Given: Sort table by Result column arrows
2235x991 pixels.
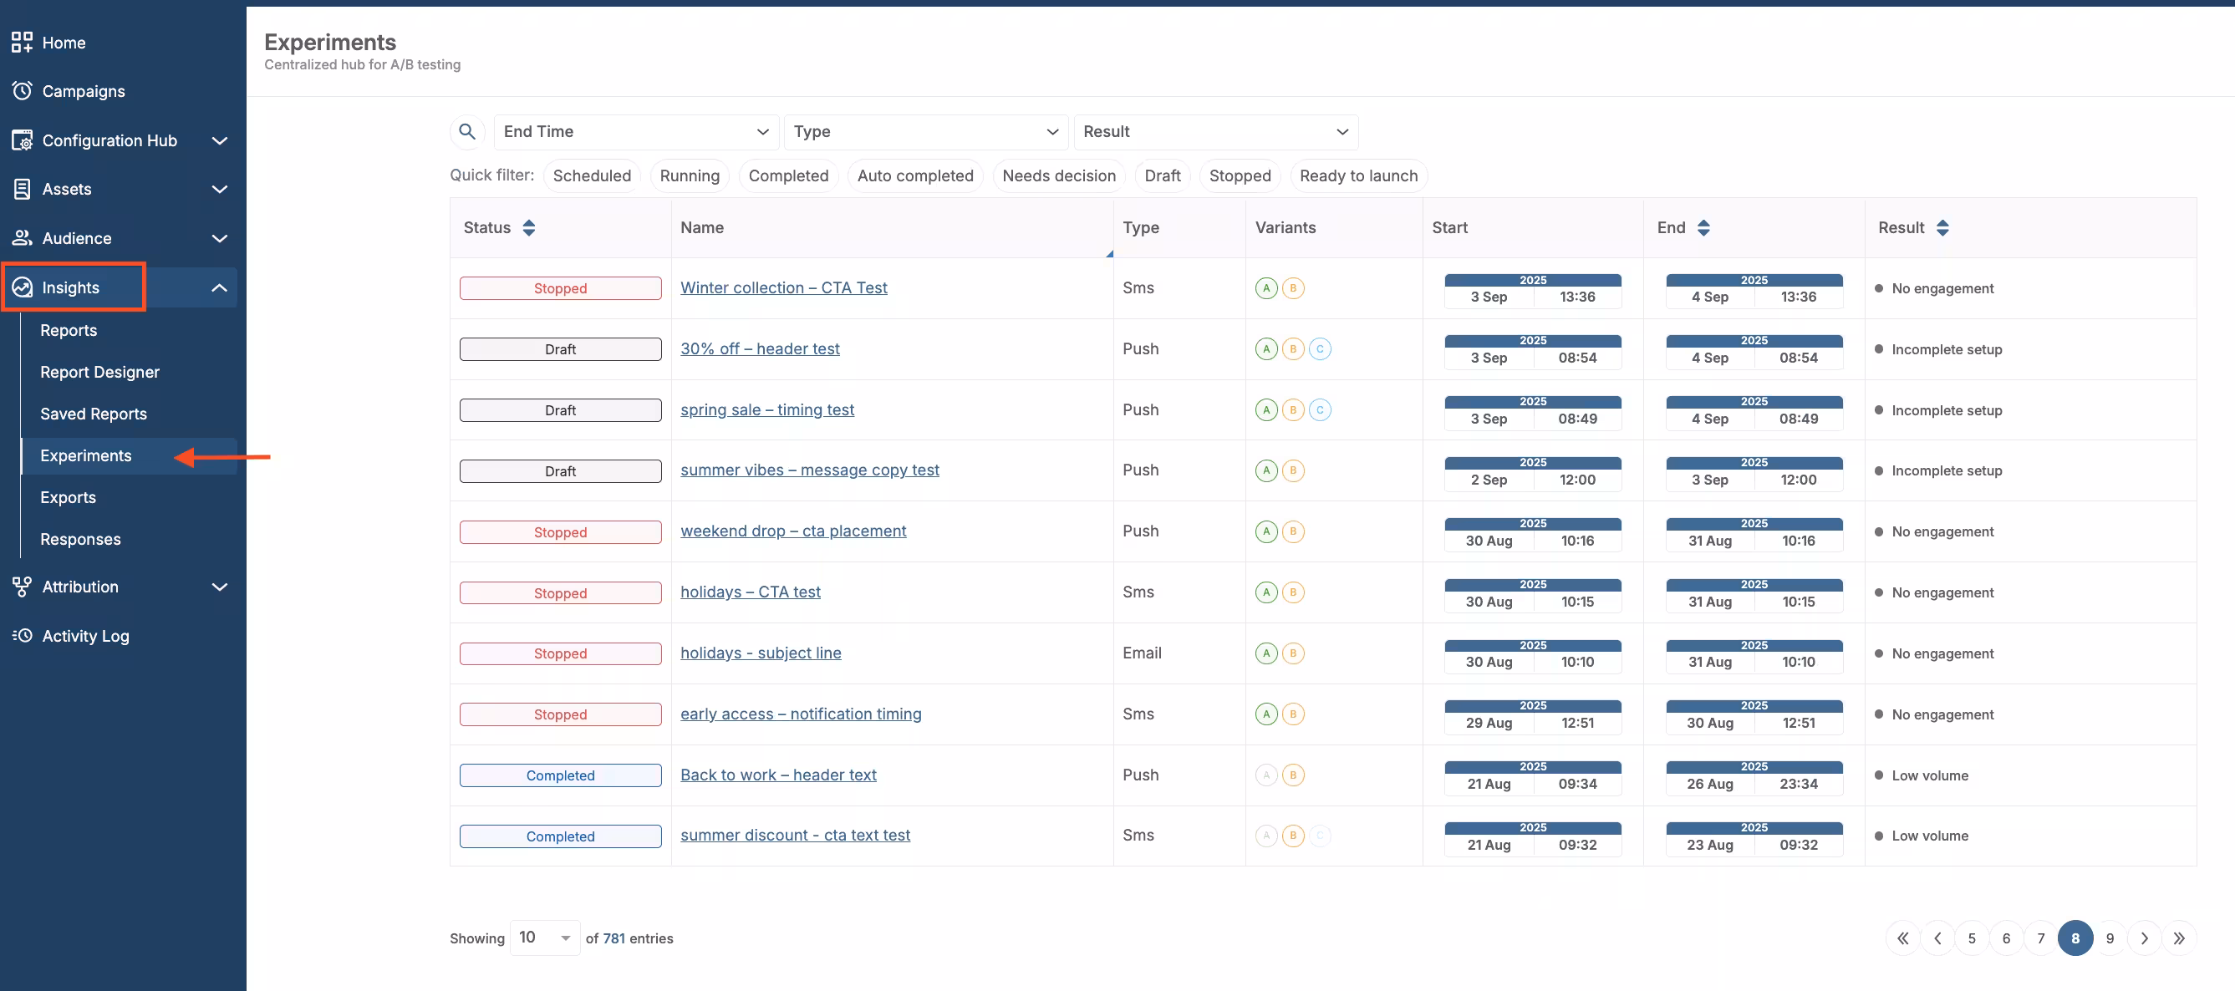Looking at the screenshot, I should pyautogui.click(x=1942, y=228).
